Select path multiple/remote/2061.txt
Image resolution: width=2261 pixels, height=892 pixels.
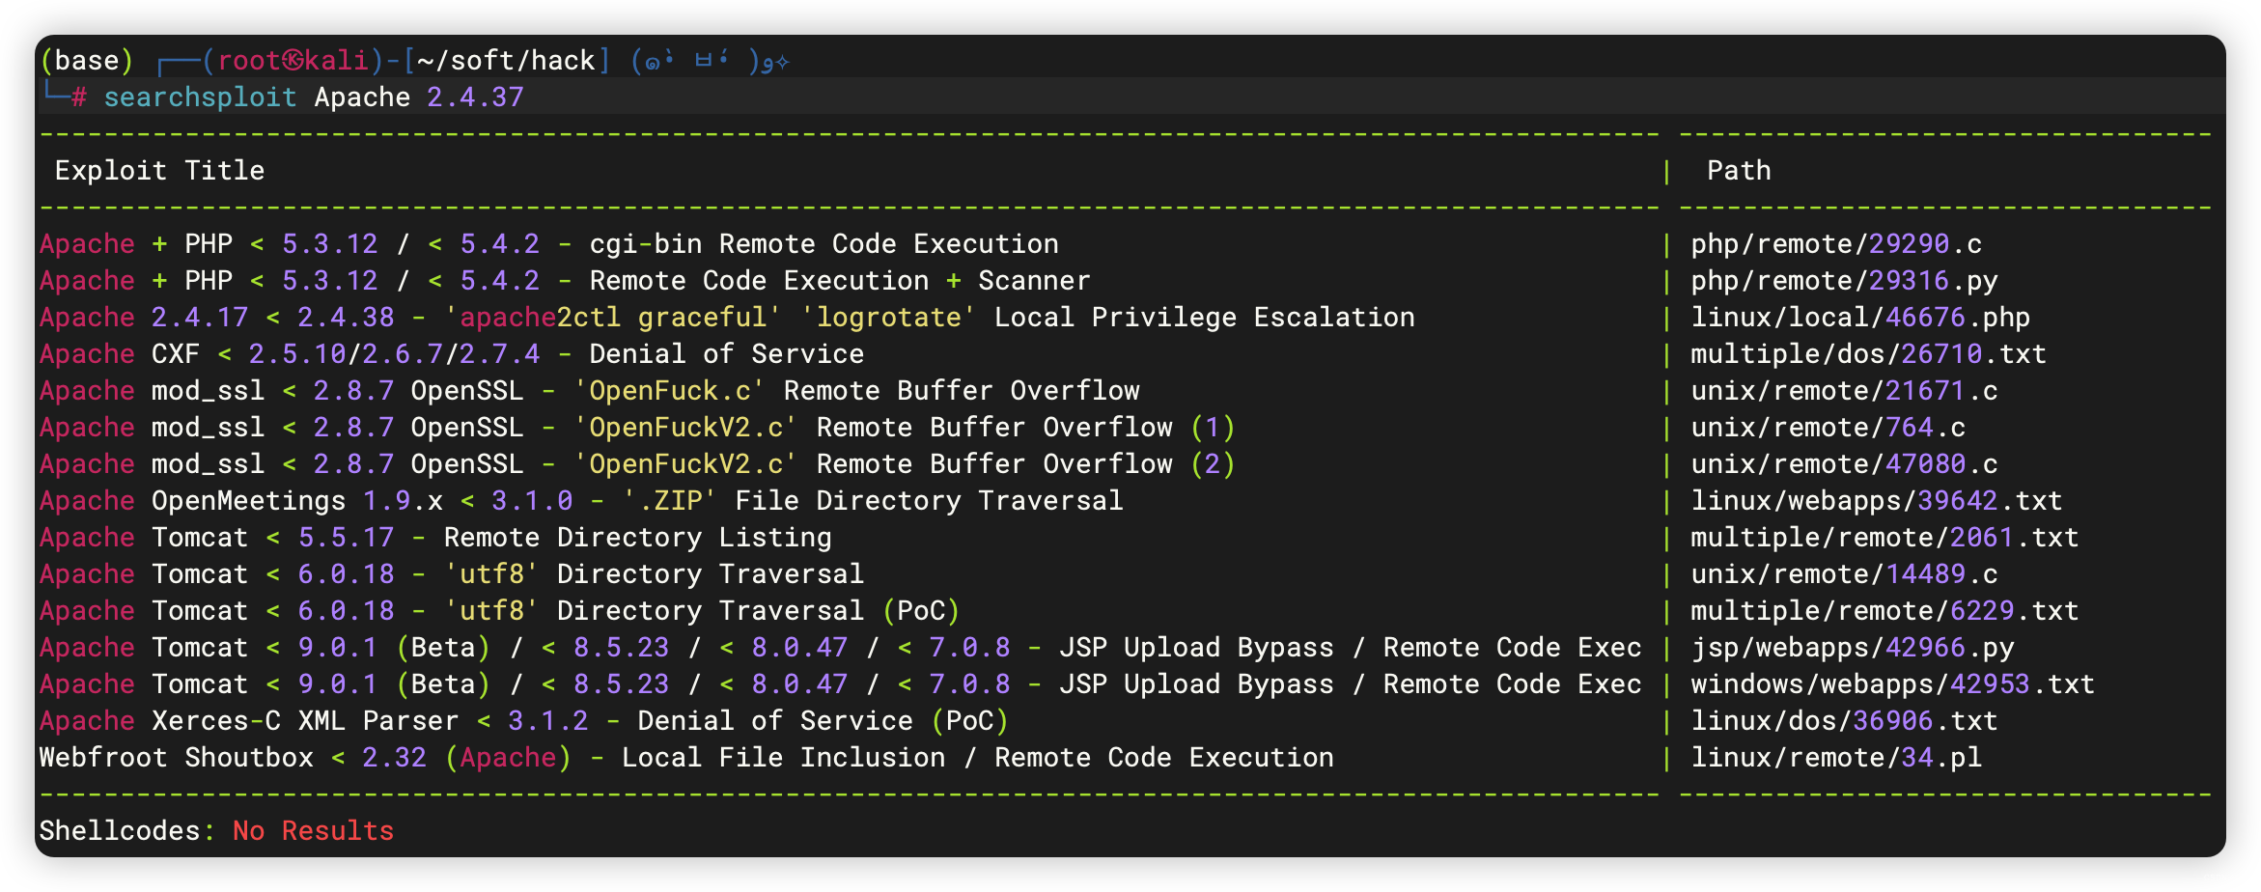click(1884, 538)
